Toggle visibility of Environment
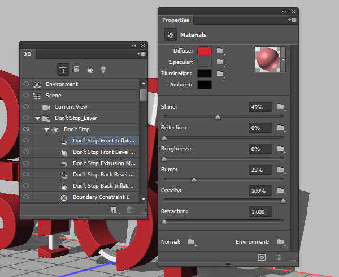Screen dimensions: 339x277 coord(26,84)
